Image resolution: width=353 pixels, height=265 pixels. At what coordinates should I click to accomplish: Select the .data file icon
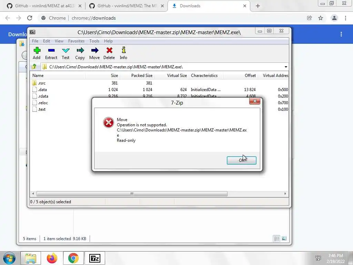coord(34,89)
